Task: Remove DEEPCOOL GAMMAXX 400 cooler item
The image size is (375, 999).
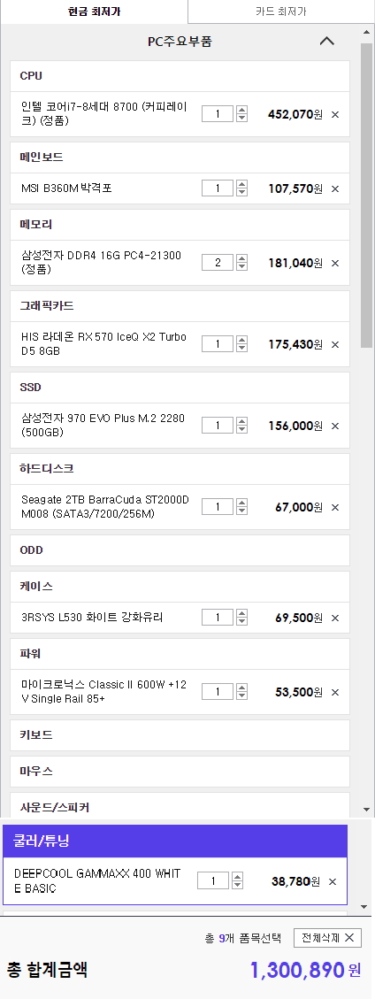Action: [x=333, y=882]
